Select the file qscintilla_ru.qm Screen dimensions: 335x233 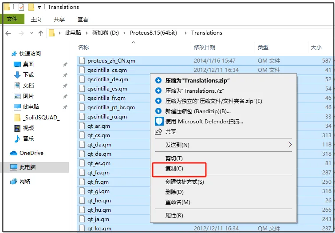(107, 117)
